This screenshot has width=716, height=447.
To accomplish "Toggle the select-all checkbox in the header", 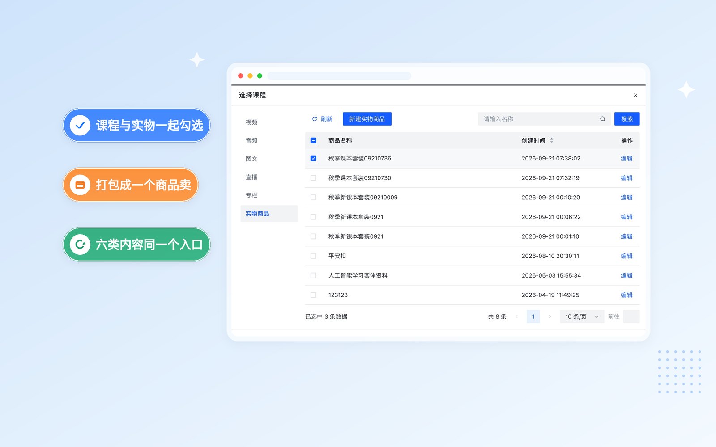I will pos(313,140).
